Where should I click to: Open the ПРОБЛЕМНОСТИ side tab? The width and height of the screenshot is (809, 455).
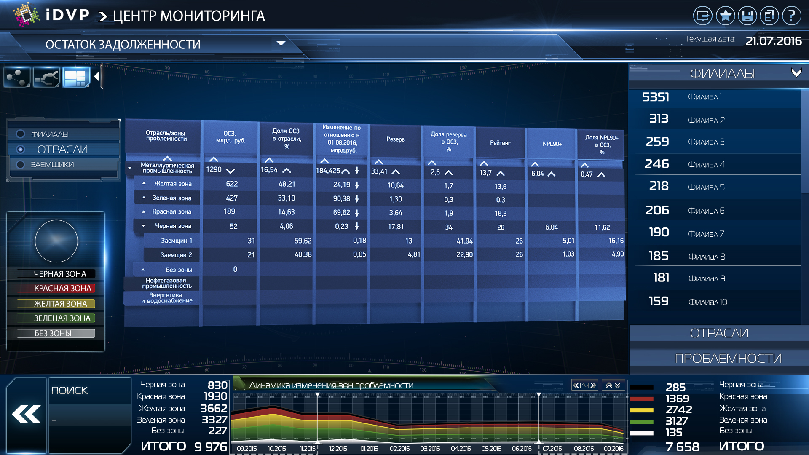click(728, 358)
